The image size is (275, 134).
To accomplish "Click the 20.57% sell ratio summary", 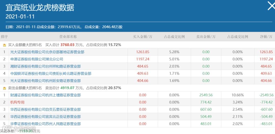I will pyautogui.click(x=115, y=88).
